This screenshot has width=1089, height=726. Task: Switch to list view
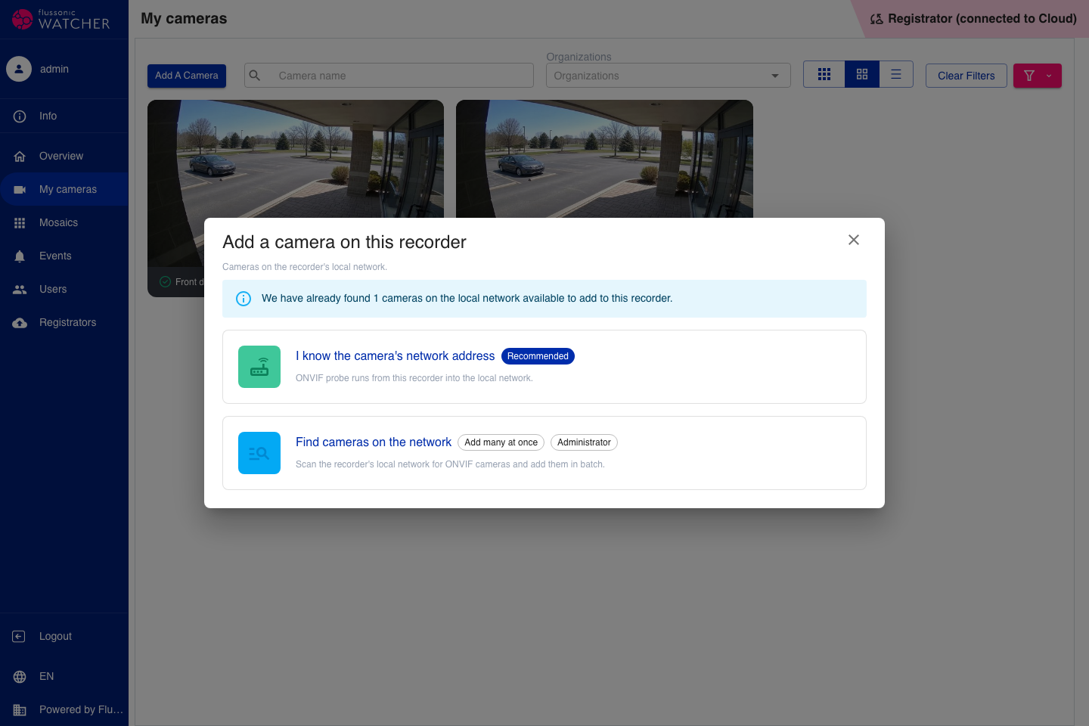click(x=896, y=74)
